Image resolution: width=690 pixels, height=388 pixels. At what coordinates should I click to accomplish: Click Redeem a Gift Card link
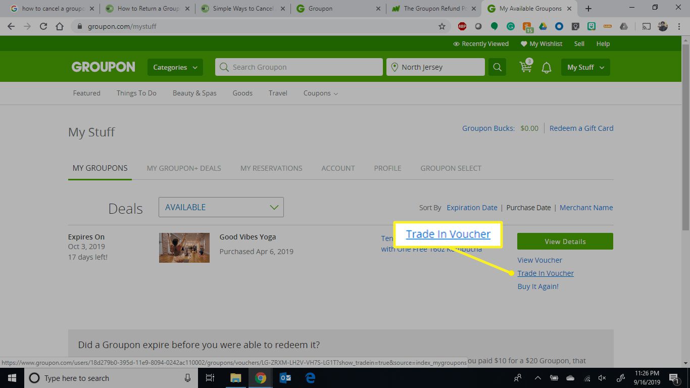(x=581, y=128)
